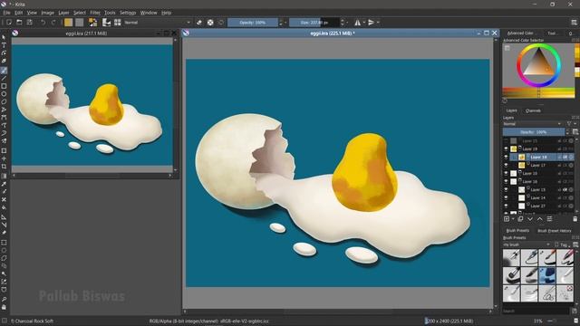Select the Freehand Brush tool
The width and height of the screenshot is (580, 326).
4,71
